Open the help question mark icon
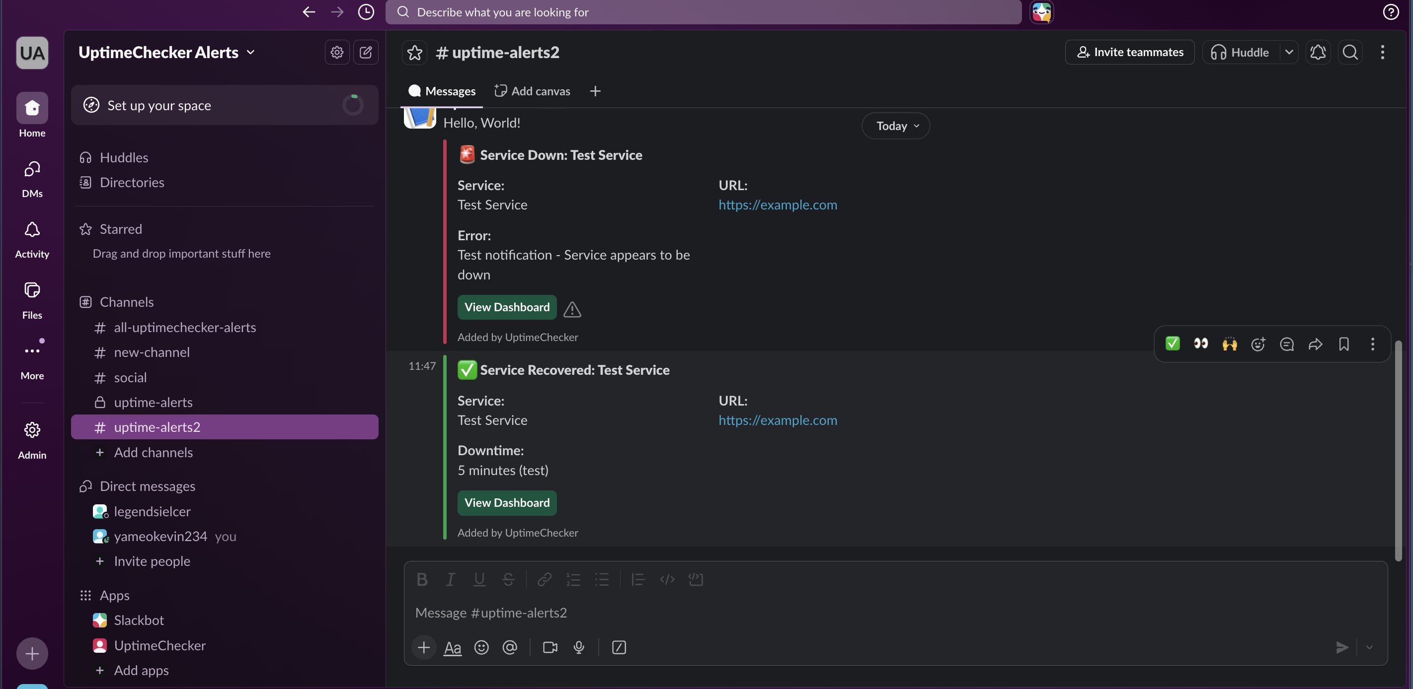 point(1391,11)
